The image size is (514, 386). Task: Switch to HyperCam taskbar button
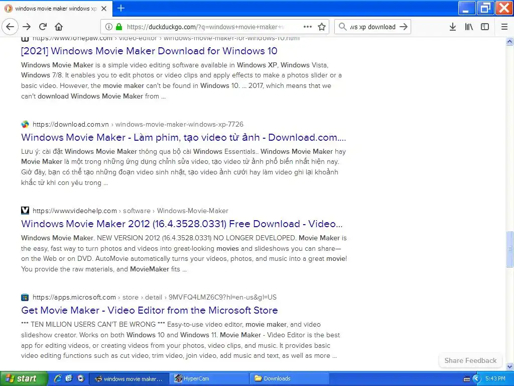pos(210,378)
